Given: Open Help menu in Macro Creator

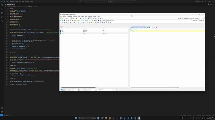Looking at the screenshot, I should [x=98, y=16].
